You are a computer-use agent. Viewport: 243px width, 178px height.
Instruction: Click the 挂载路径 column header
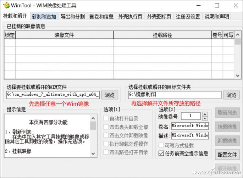click(x=162, y=35)
